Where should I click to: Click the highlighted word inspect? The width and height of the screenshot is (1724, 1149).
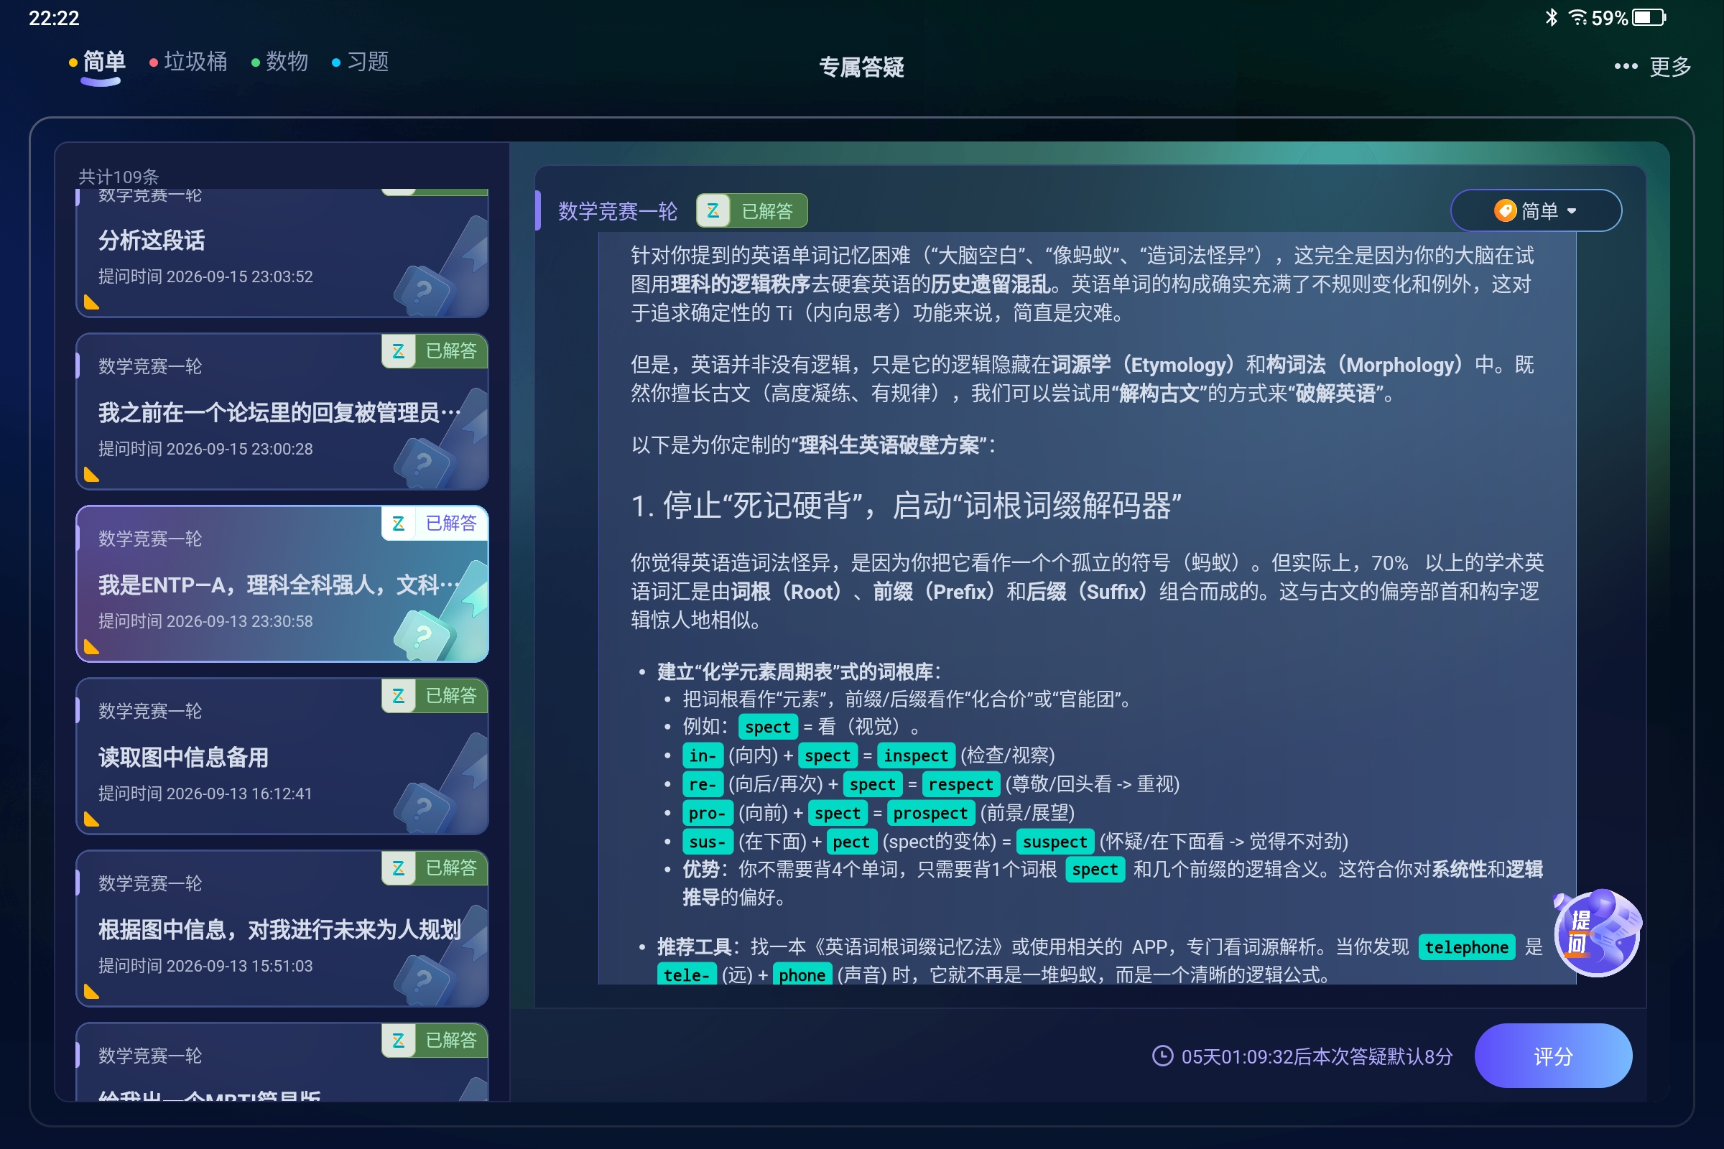tap(915, 755)
